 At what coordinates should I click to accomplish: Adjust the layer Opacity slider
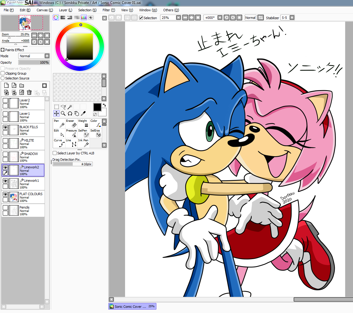pos(34,62)
